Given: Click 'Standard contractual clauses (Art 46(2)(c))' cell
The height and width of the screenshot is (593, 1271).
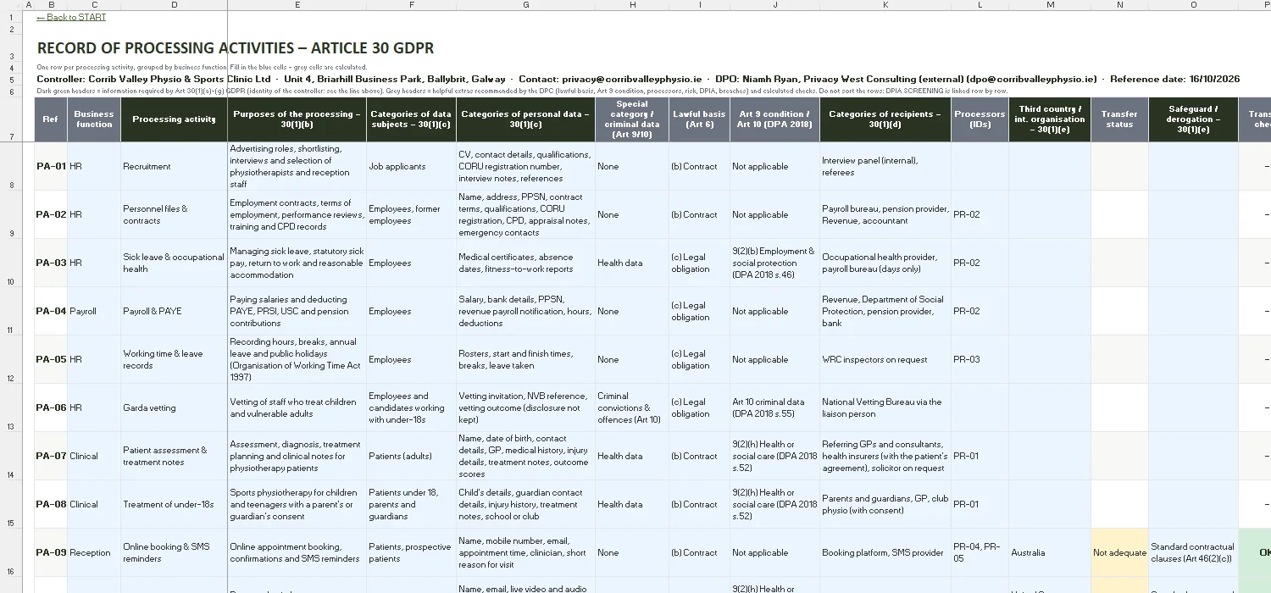Looking at the screenshot, I should click(1193, 552).
